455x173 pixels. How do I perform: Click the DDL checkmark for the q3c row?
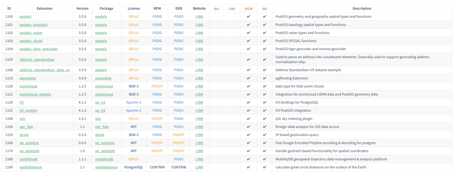point(265,119)
